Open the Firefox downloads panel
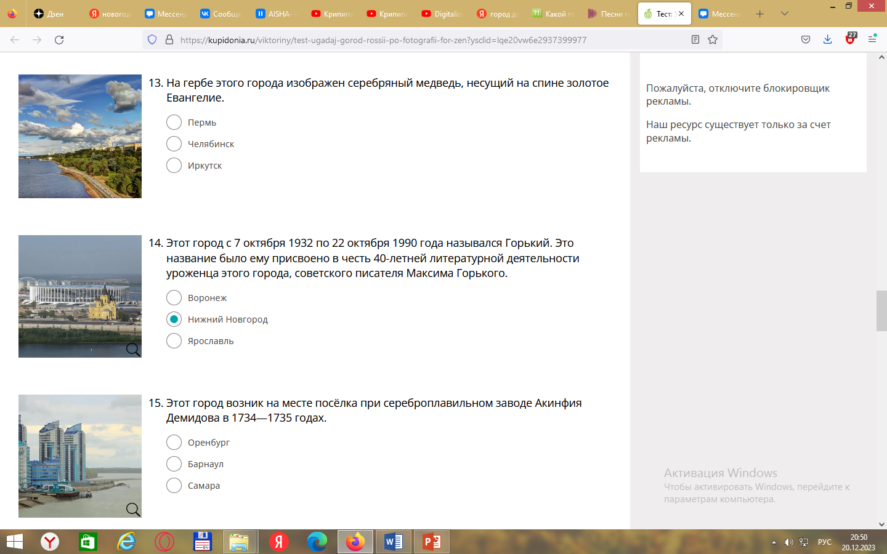This screenshot has width=887, height=554. [827, 40]
